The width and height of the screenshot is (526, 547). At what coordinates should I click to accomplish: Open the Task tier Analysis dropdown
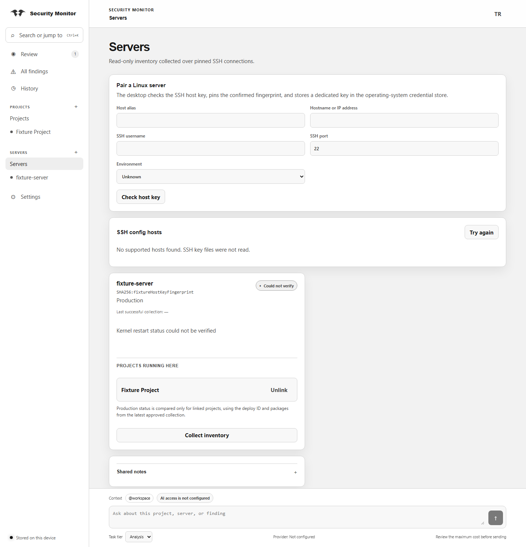coord(139,537)
